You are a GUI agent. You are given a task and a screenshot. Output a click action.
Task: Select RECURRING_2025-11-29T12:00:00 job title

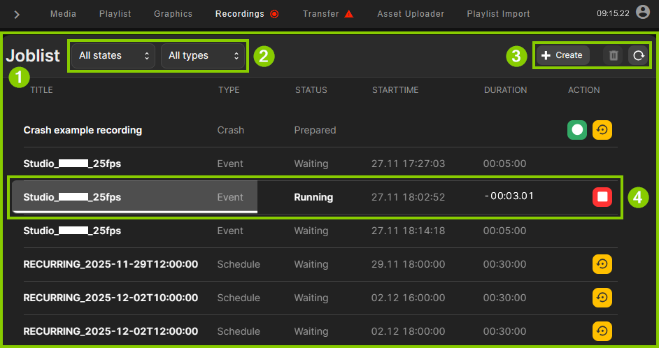111,264
